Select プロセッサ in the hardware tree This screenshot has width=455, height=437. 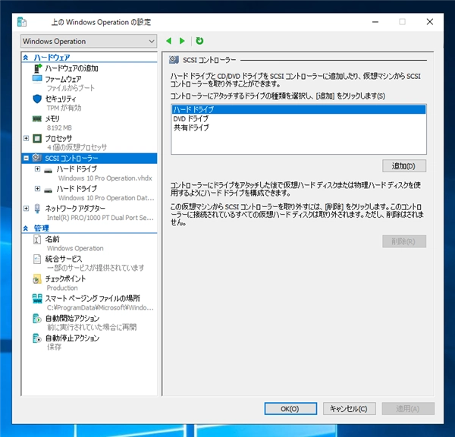58,139
